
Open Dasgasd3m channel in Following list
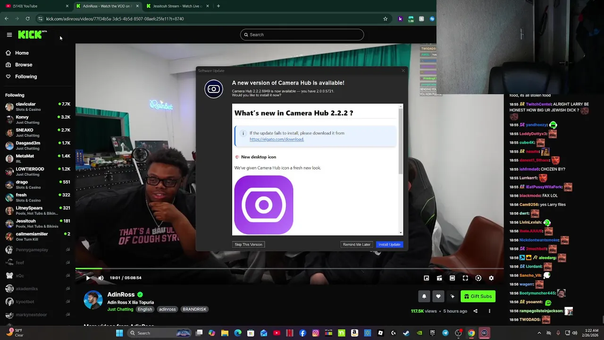(38, 145)
